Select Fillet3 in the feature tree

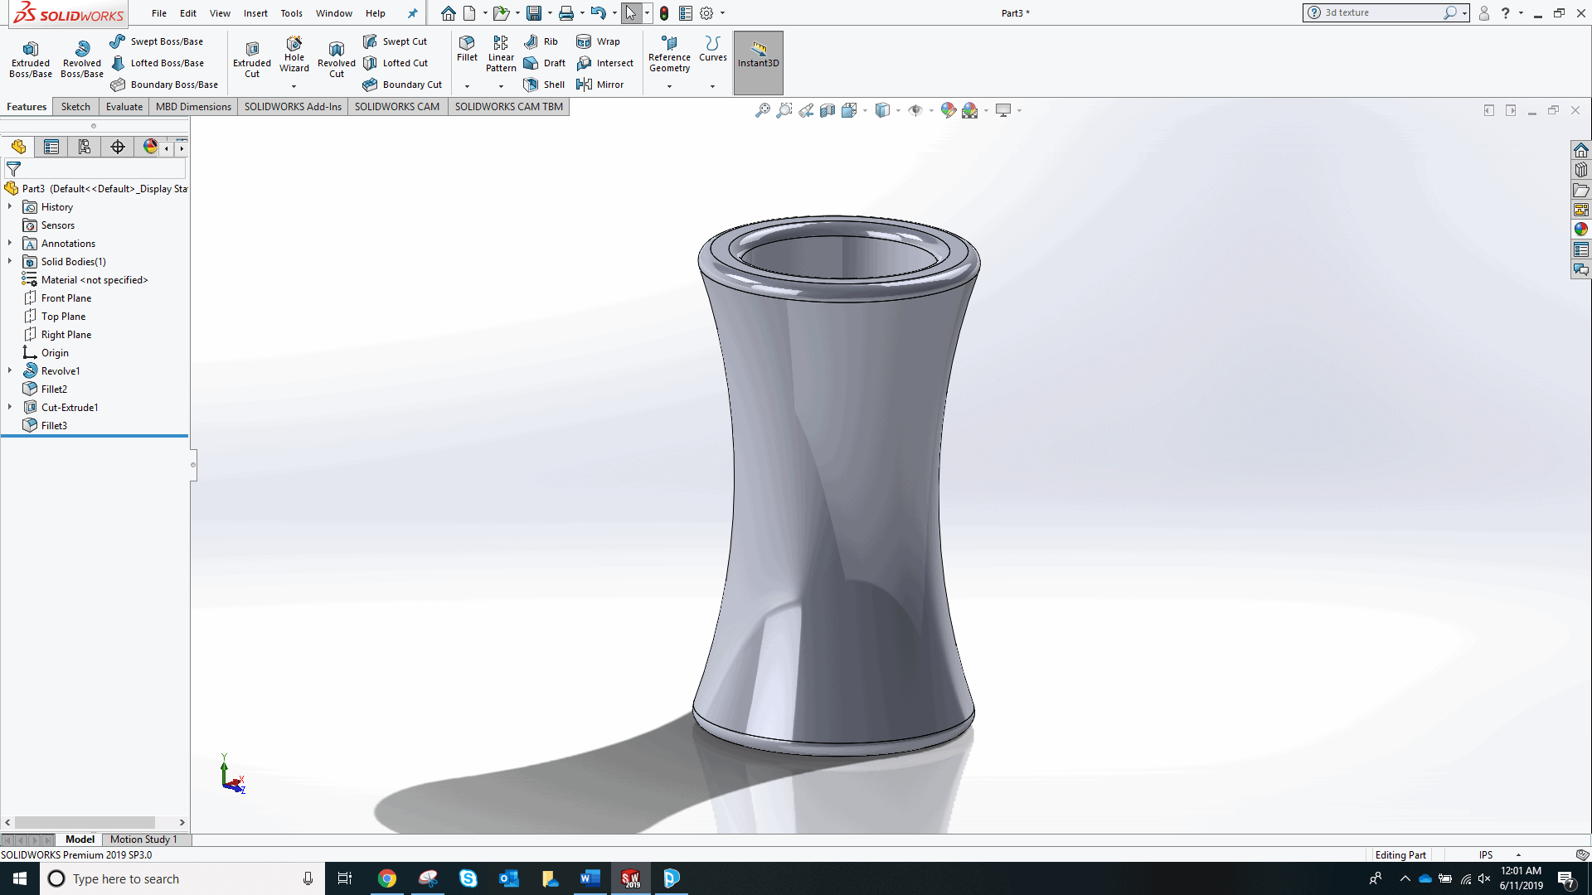tap(54, 425)
